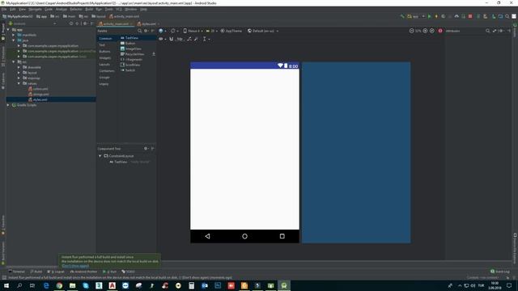Click the magnet autoconnect icon in the design toolbar
Screen dimensions: 518x291
click(171, 39)
